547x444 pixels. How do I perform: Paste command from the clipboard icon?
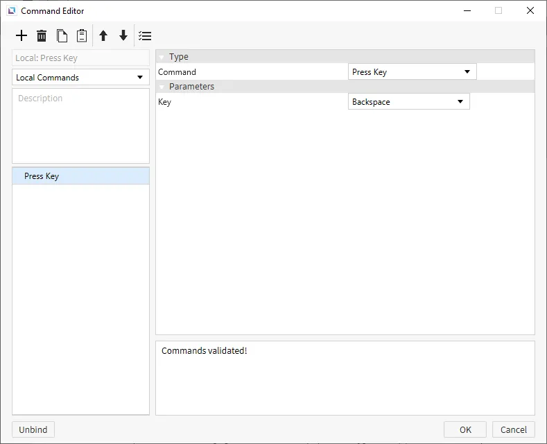(82, 36)
